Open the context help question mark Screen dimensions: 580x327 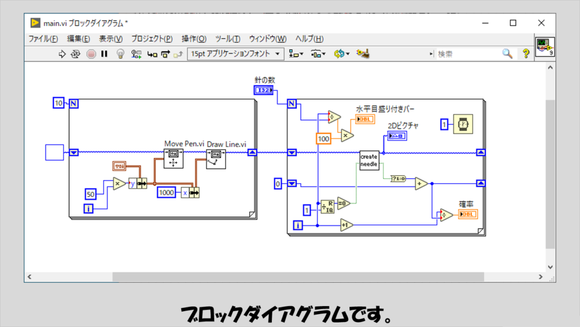click(x=526, y=54)
